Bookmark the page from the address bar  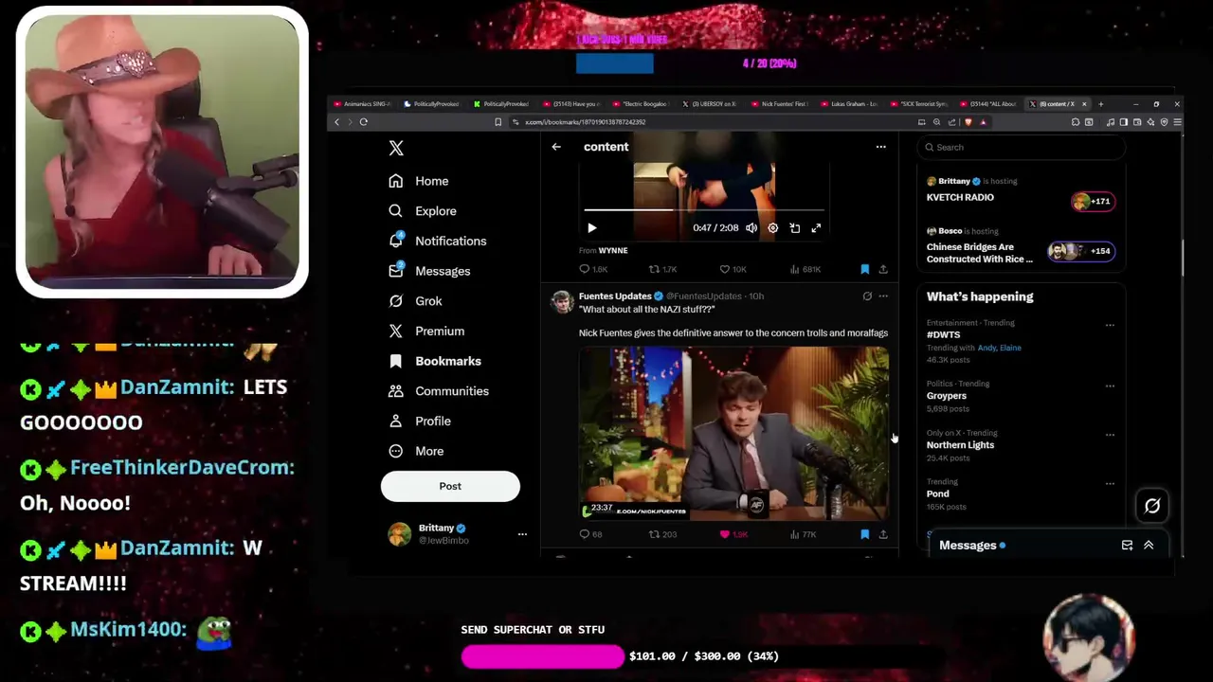tap(498, 122)
